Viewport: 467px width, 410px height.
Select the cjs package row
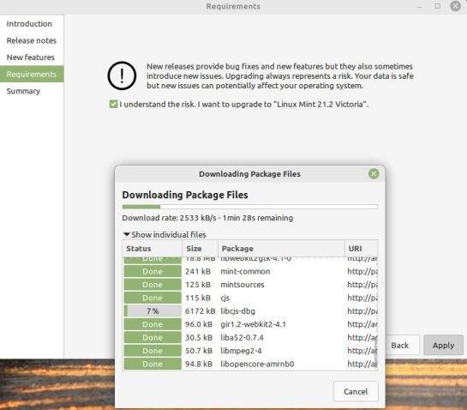click(250, 298)
